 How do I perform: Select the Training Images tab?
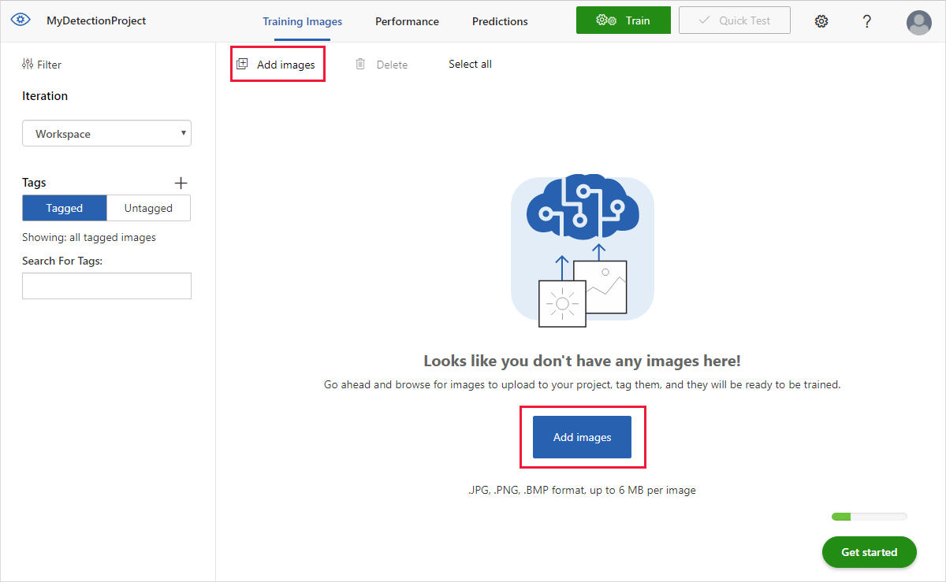click(x=302, y=21)
